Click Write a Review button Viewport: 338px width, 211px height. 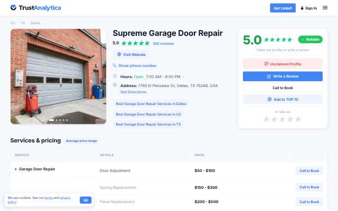pyautogui.click(x=283, y=76)
